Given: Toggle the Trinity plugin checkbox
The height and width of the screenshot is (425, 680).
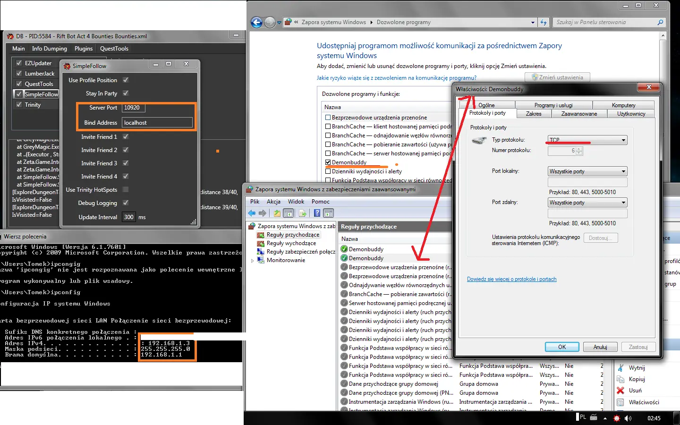Looking at the screenshot, I should (x=19, y=104).
